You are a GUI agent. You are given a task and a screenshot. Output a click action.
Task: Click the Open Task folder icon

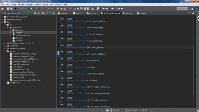(62, 9)
